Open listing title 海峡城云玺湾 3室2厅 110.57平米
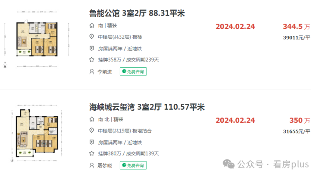 click(x=147, y=107)
